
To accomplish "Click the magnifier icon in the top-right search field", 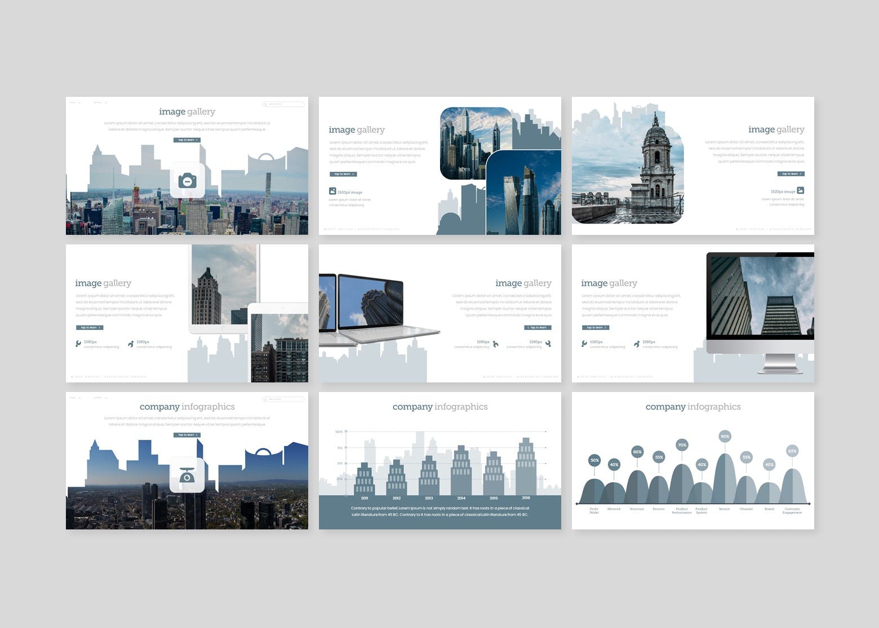I will (266, 104).
